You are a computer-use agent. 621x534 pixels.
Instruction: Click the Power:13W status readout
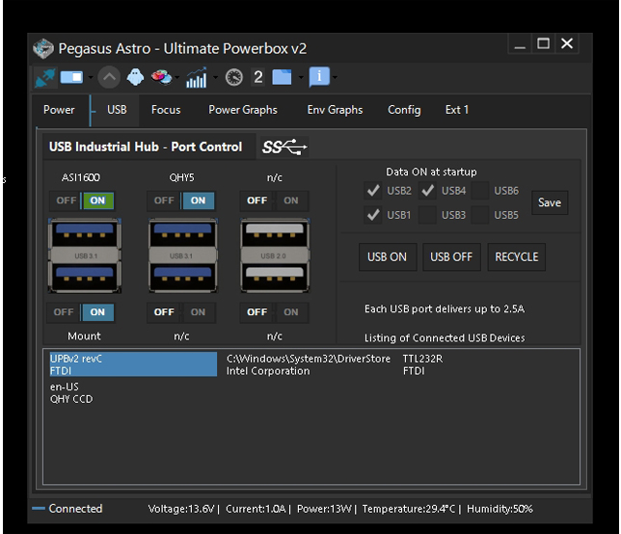pyautogui.click(x=324, y=509)
